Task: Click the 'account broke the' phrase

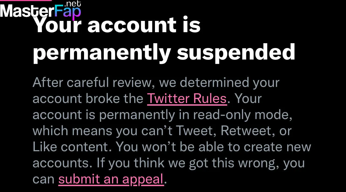Action: click(x=88, y=99)
